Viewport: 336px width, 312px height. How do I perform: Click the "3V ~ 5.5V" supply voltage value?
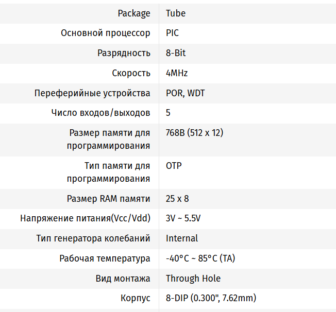coord(183,218)
